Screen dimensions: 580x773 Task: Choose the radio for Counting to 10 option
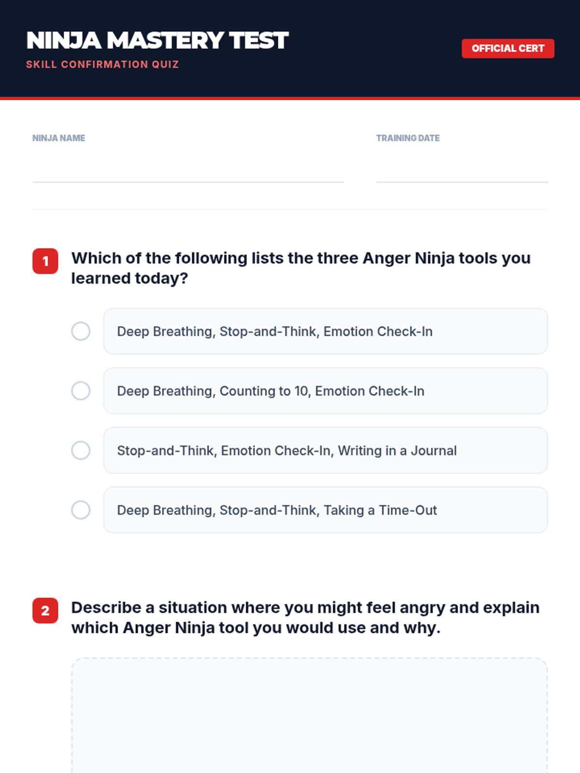point(81,391)
